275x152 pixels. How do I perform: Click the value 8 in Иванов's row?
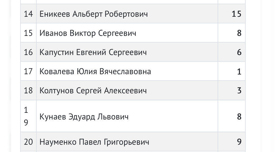tap(239, 33)
